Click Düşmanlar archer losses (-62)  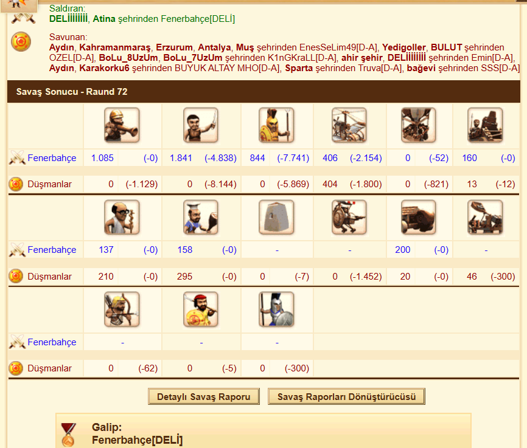(x=148, y=368)
